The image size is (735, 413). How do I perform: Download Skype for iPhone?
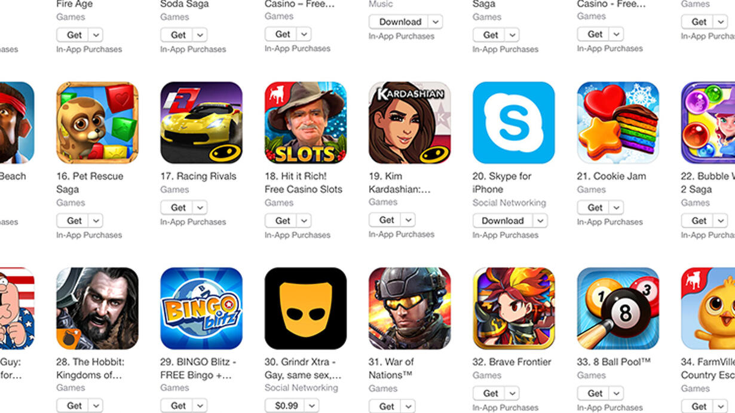tap(503, 221)
